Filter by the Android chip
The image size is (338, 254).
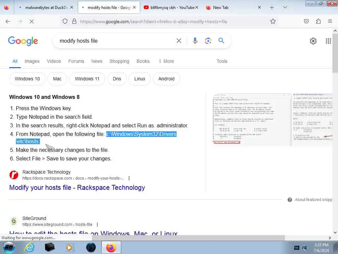pos(166,79)
